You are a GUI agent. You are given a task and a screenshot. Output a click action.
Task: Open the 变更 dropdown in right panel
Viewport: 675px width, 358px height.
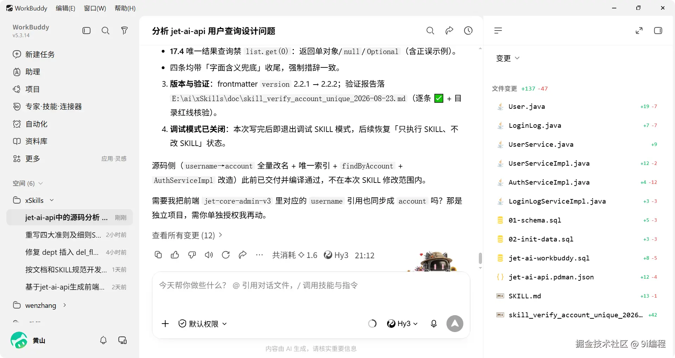pos(508,58)
